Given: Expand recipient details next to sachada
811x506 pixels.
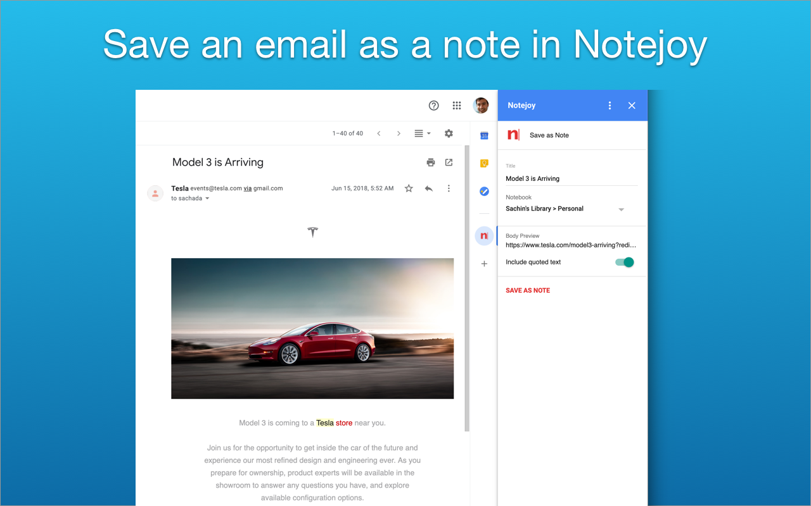Looking at the screenshot, I should pyautogui.click(x=207, y=199).
